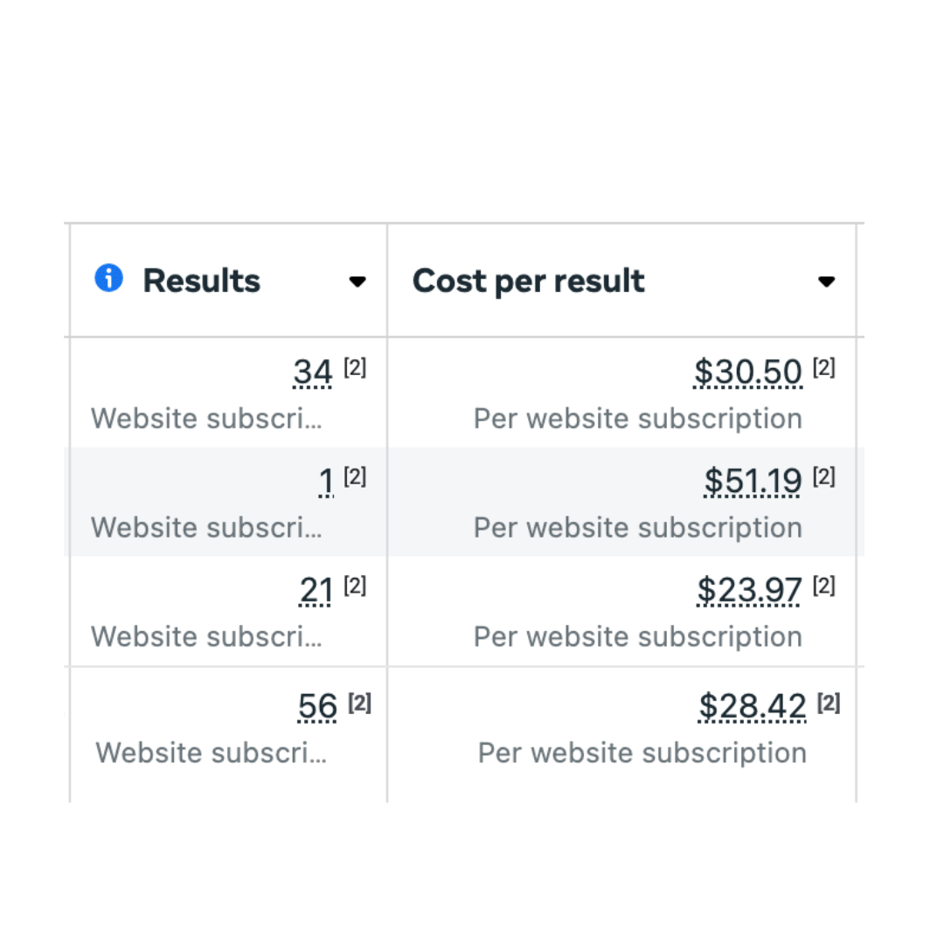Click the $51.19 cost value
The image size is (944, 944).
[x=753, y=482]
